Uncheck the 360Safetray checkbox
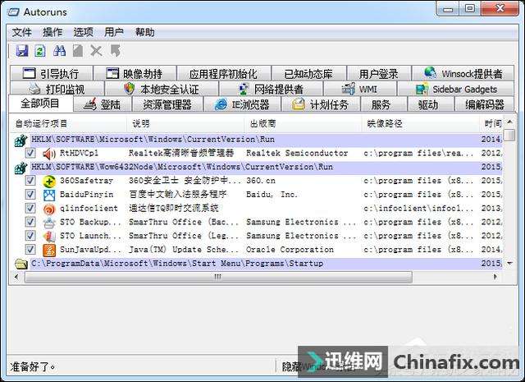 coord(30,181)
